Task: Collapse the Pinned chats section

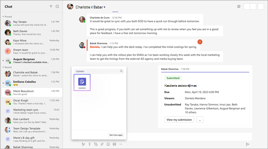Action: [x=3, y=16]
